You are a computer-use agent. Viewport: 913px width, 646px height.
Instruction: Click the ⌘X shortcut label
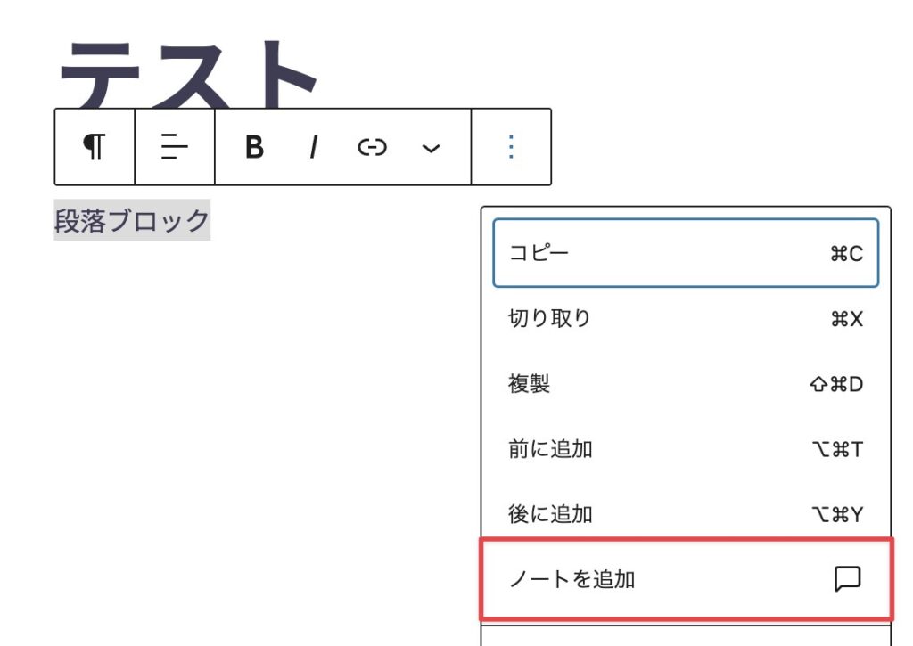click(x=846, y=319)
